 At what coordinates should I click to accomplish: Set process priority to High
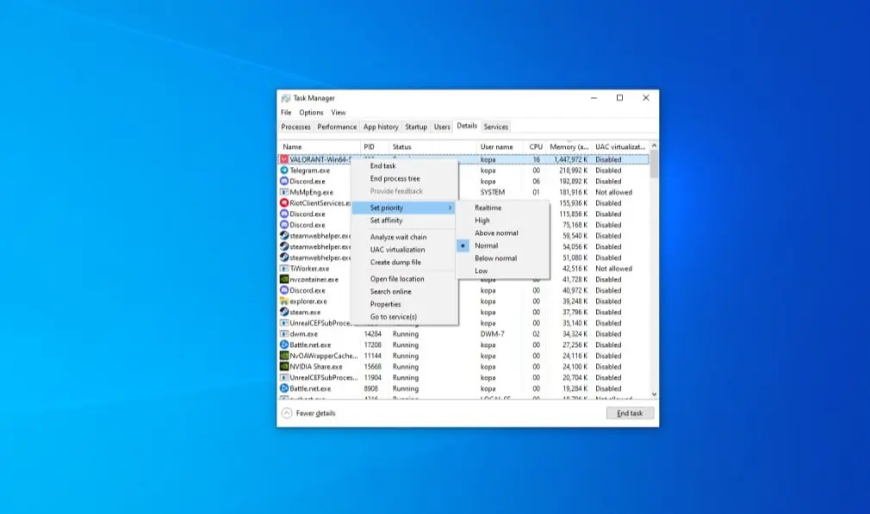(482, 220)
